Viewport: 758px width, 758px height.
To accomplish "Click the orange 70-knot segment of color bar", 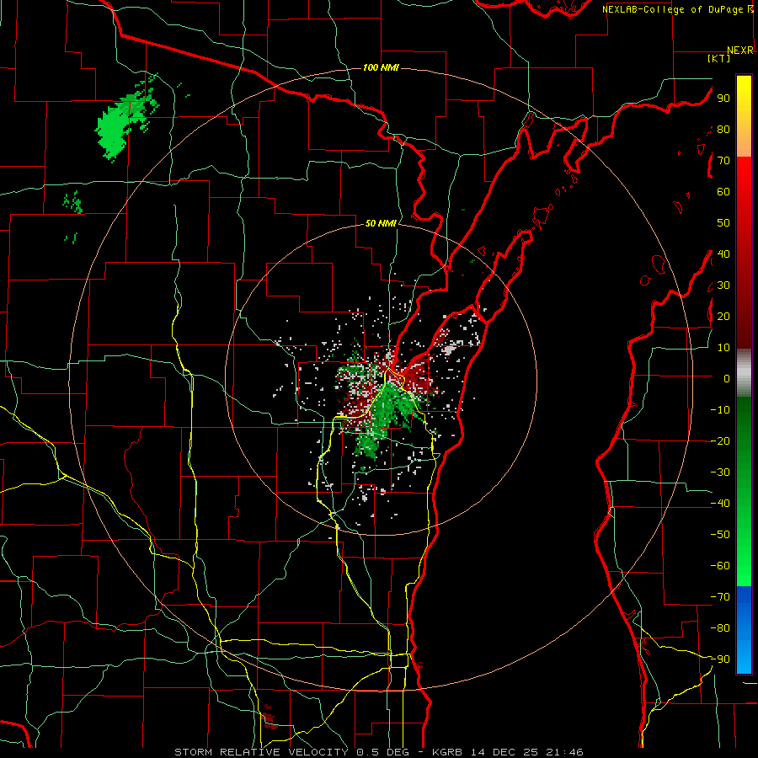I will [744, 143].
